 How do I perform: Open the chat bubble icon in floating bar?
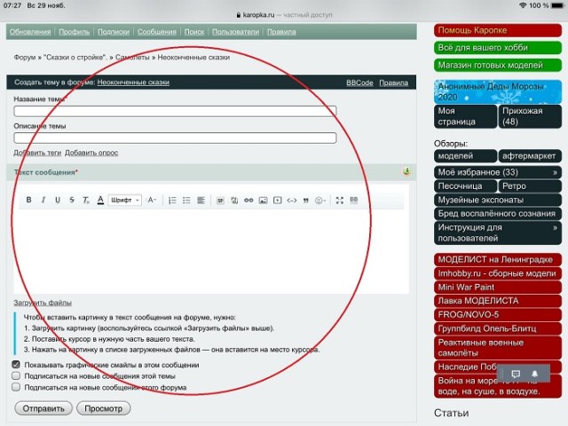[x=516, y=374]
